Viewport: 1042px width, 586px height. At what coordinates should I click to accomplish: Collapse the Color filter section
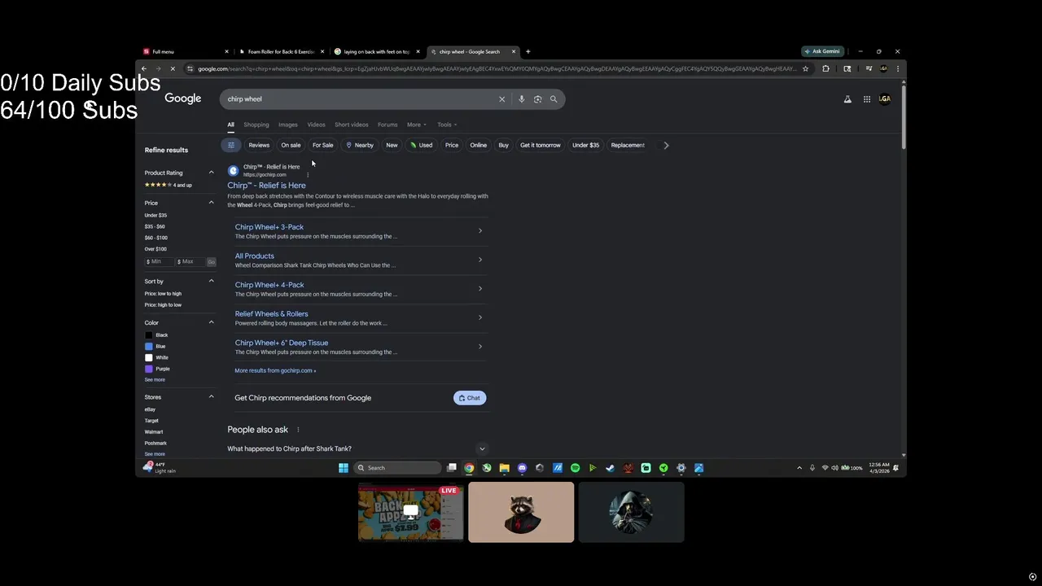(211, 322)
